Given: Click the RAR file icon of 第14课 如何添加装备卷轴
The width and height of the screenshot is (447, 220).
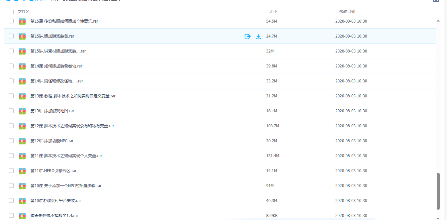Looking at the screenshot, I should [x=22, y=66].
